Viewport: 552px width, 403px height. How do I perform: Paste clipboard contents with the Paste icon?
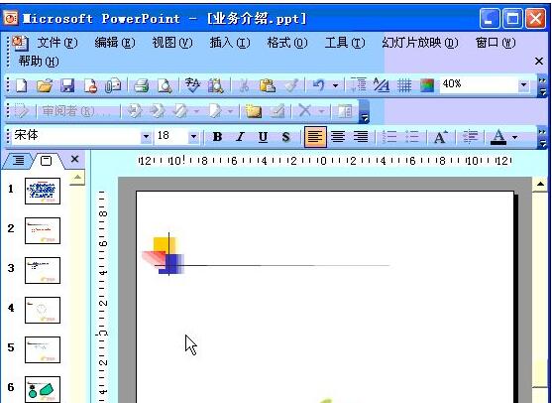268,85
